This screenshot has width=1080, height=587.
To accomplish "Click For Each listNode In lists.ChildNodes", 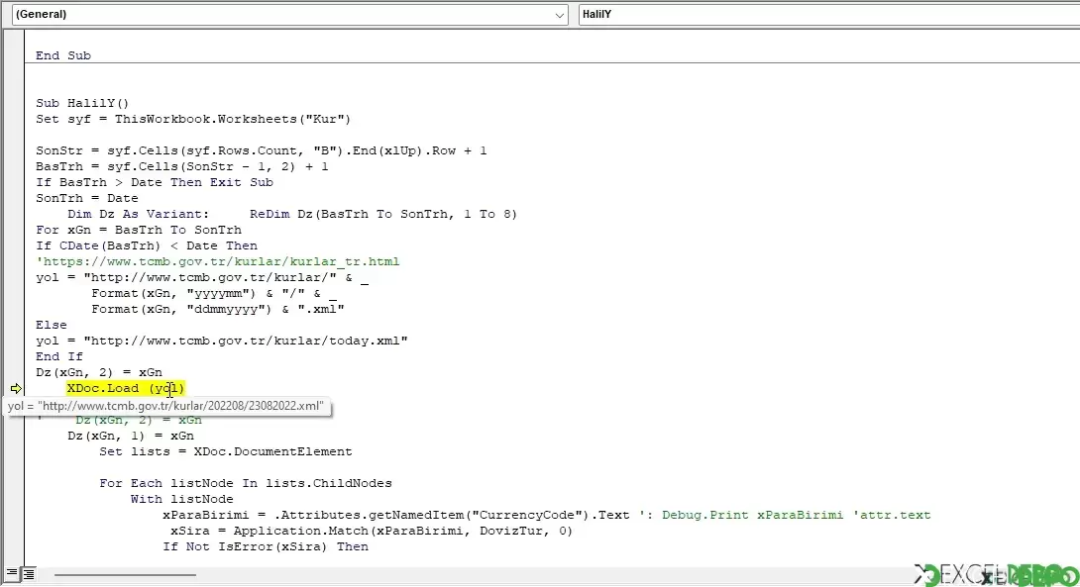I will pyautogui.click(x=245, y=483).
